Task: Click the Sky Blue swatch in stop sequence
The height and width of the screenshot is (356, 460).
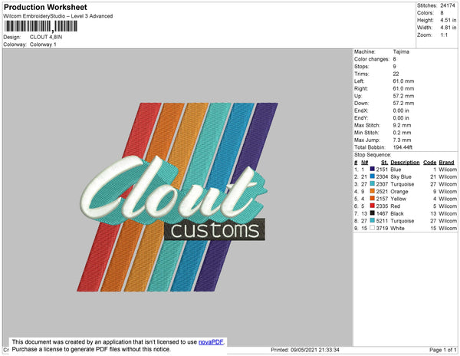Action: 373,176
